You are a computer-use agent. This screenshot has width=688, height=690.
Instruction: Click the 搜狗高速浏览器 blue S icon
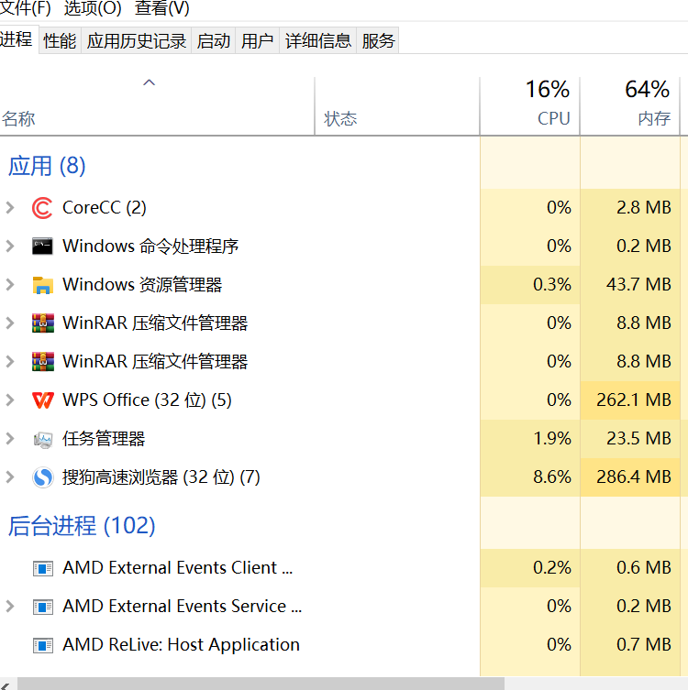[43, 477]
